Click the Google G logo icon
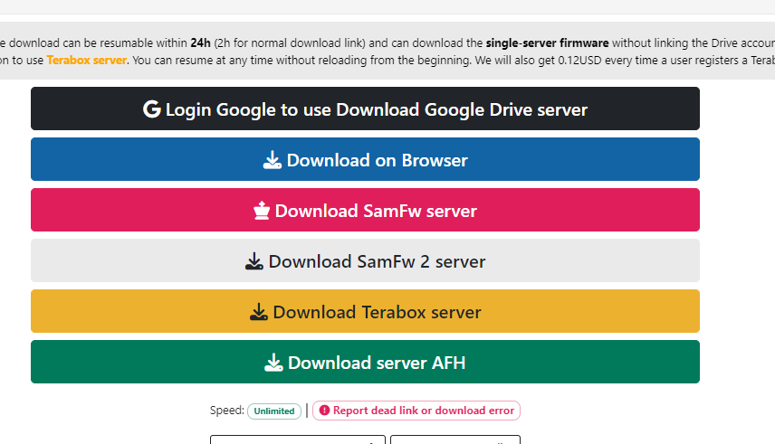 pyautogui.click(x=152, y=109)
